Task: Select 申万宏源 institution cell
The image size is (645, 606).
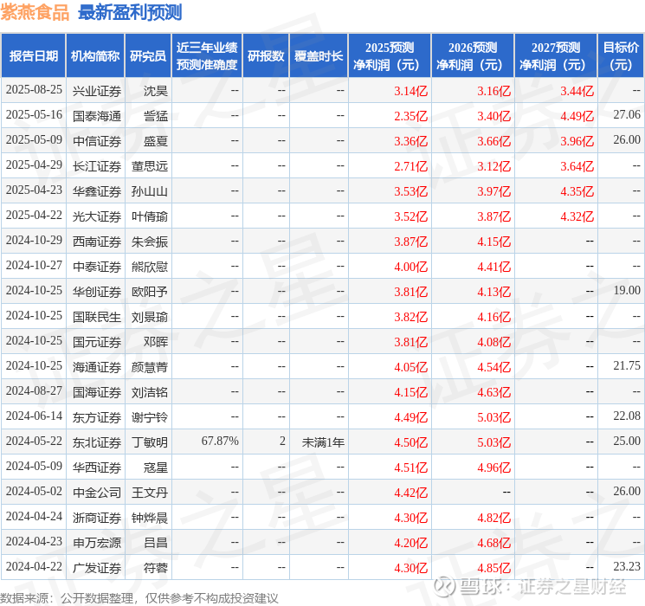Action: coord(97,543)
